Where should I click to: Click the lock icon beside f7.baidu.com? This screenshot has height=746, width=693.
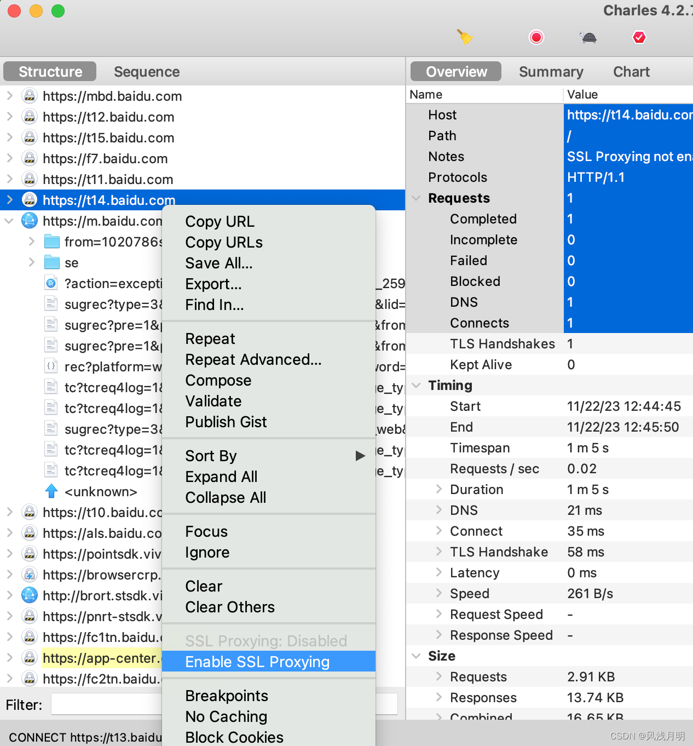click(30, 158)
